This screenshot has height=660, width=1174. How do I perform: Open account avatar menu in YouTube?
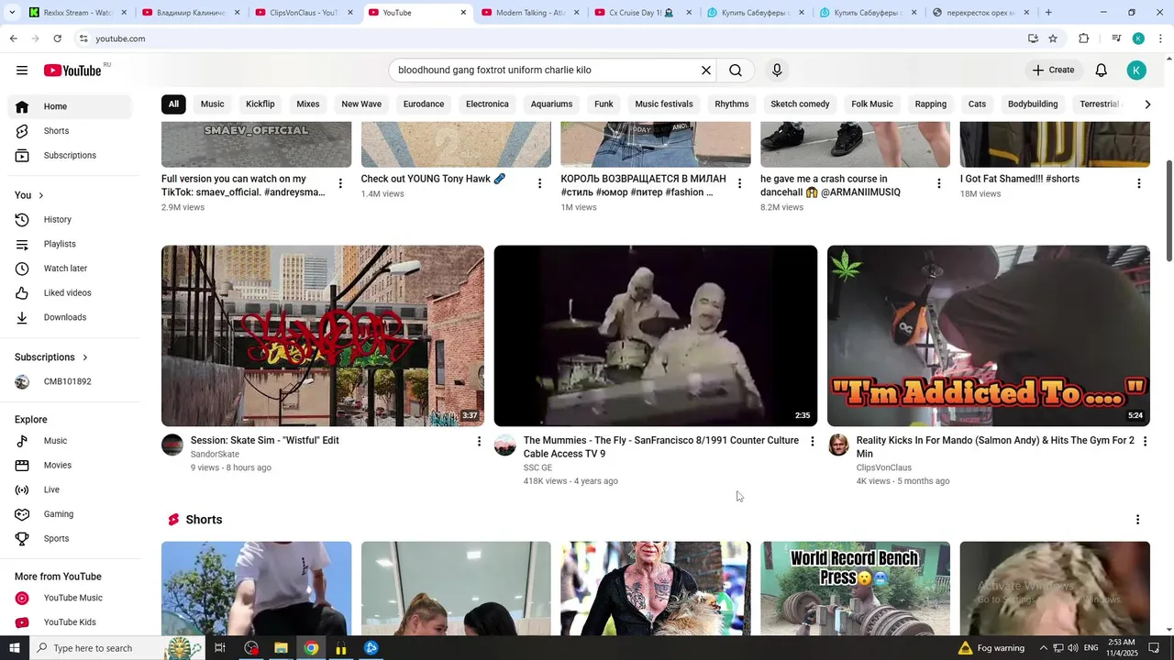click(x=1136, y=71)
